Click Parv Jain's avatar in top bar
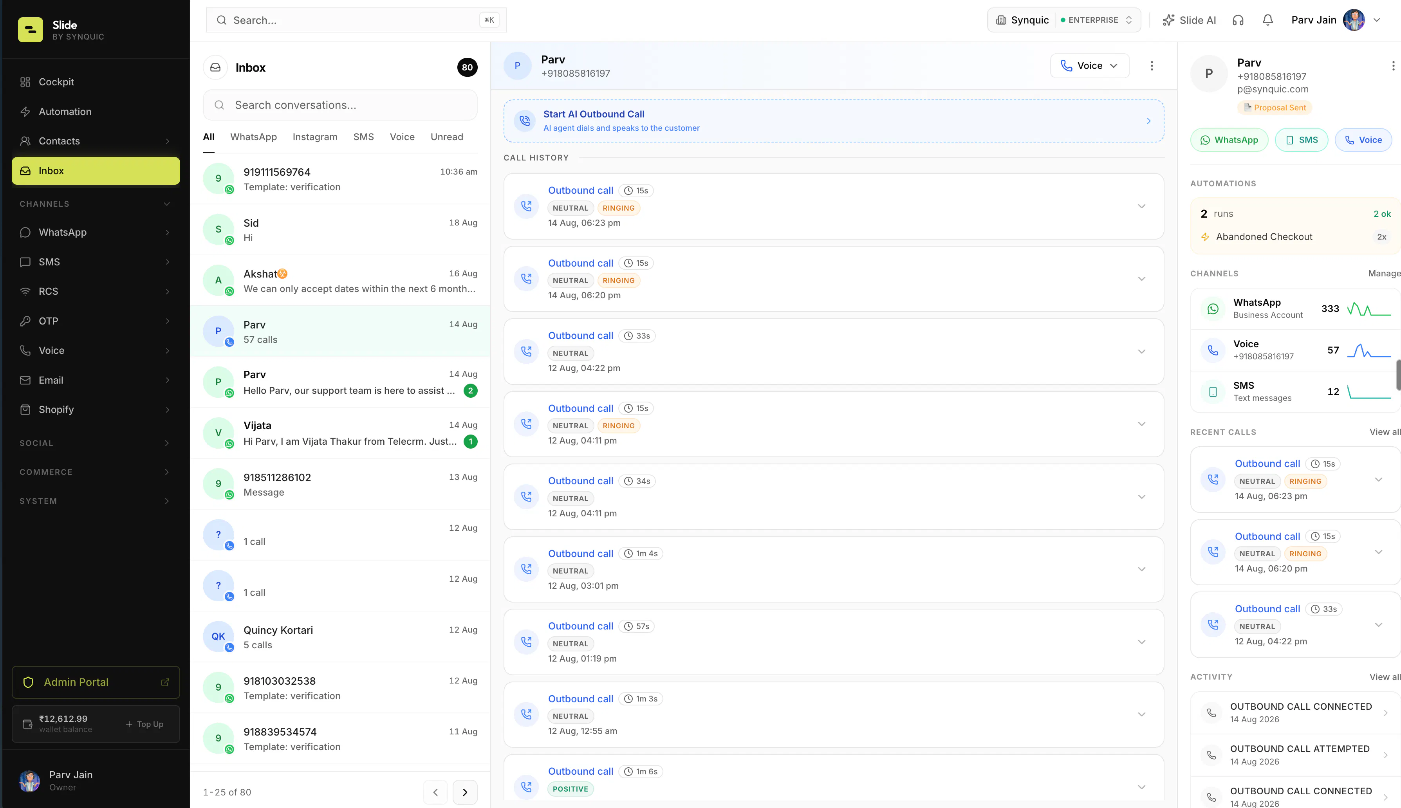1401x808 pixels. point(1354,20)
